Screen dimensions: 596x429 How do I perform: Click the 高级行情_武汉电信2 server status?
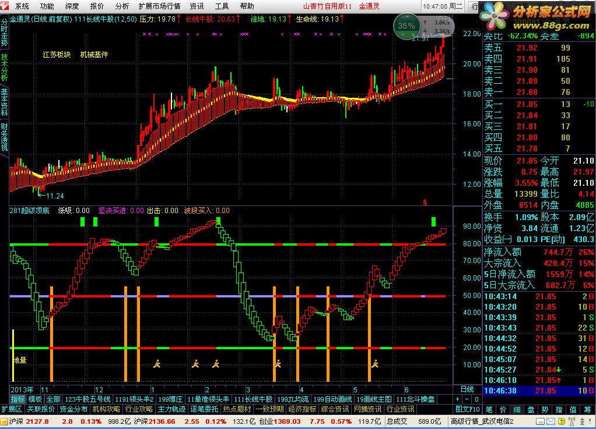(482, 421)
